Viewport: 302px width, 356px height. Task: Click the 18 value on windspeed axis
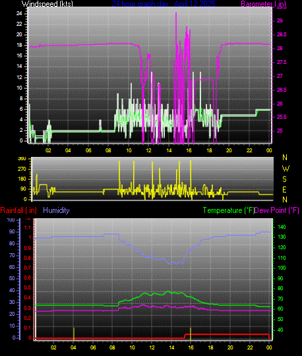pos(19,45)
